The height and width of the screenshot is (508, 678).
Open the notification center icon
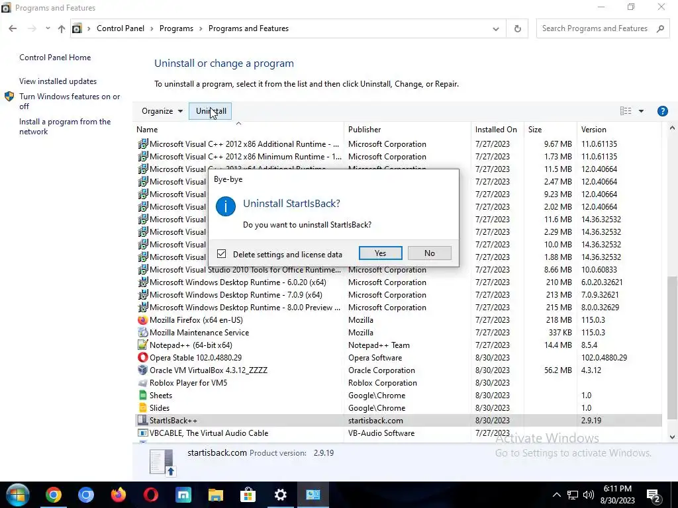[653, 495]
